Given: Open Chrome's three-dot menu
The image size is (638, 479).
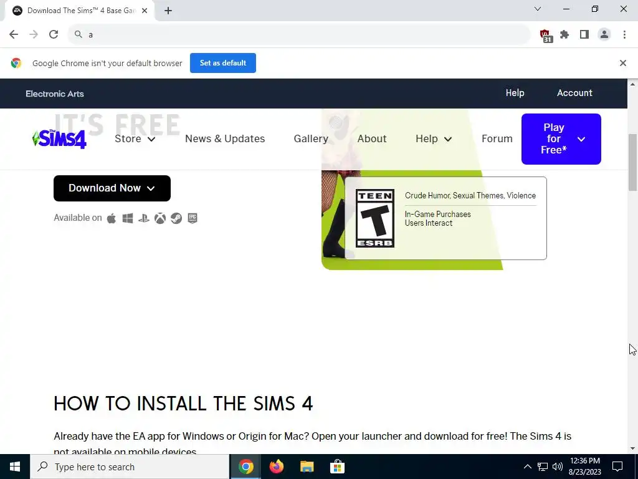Looking at the screenshot, I should (x=624, y=35).
